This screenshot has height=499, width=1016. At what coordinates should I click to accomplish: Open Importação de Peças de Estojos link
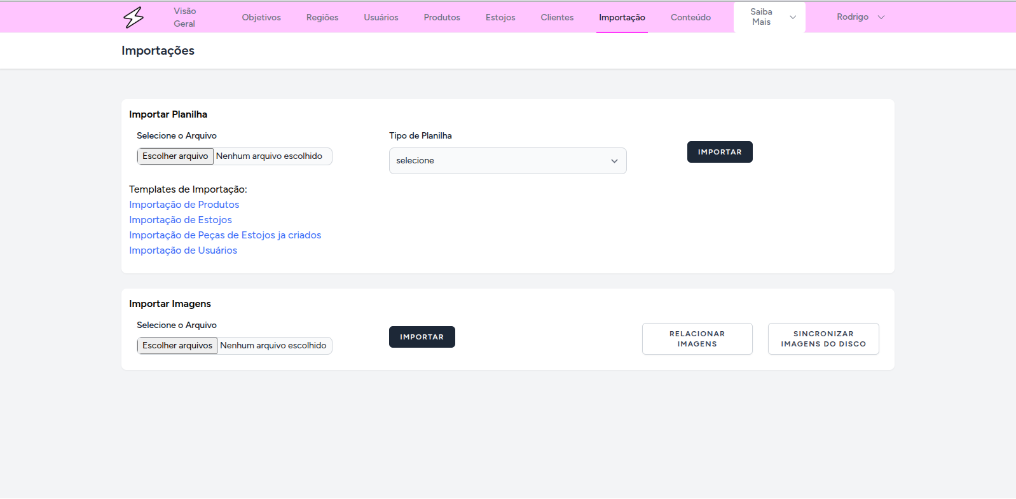225,235
